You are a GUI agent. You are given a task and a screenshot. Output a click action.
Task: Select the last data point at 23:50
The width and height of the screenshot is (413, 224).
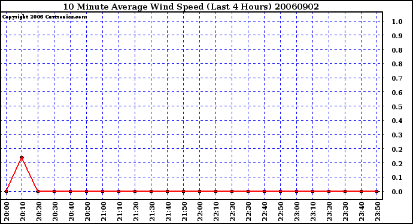[x=377, y=191]
